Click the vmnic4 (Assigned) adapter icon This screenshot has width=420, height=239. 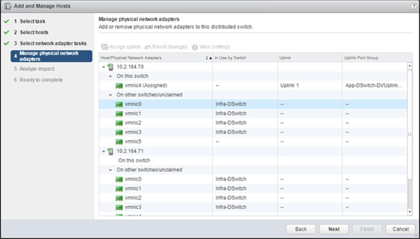tap(119, 86)
